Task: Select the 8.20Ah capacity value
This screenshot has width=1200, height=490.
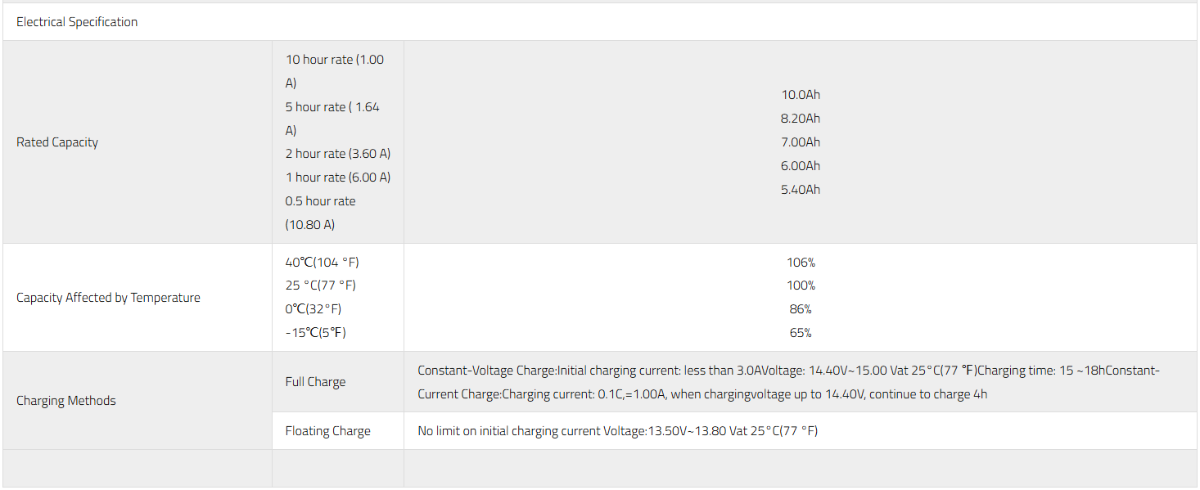Action: (x=801, y=119)
